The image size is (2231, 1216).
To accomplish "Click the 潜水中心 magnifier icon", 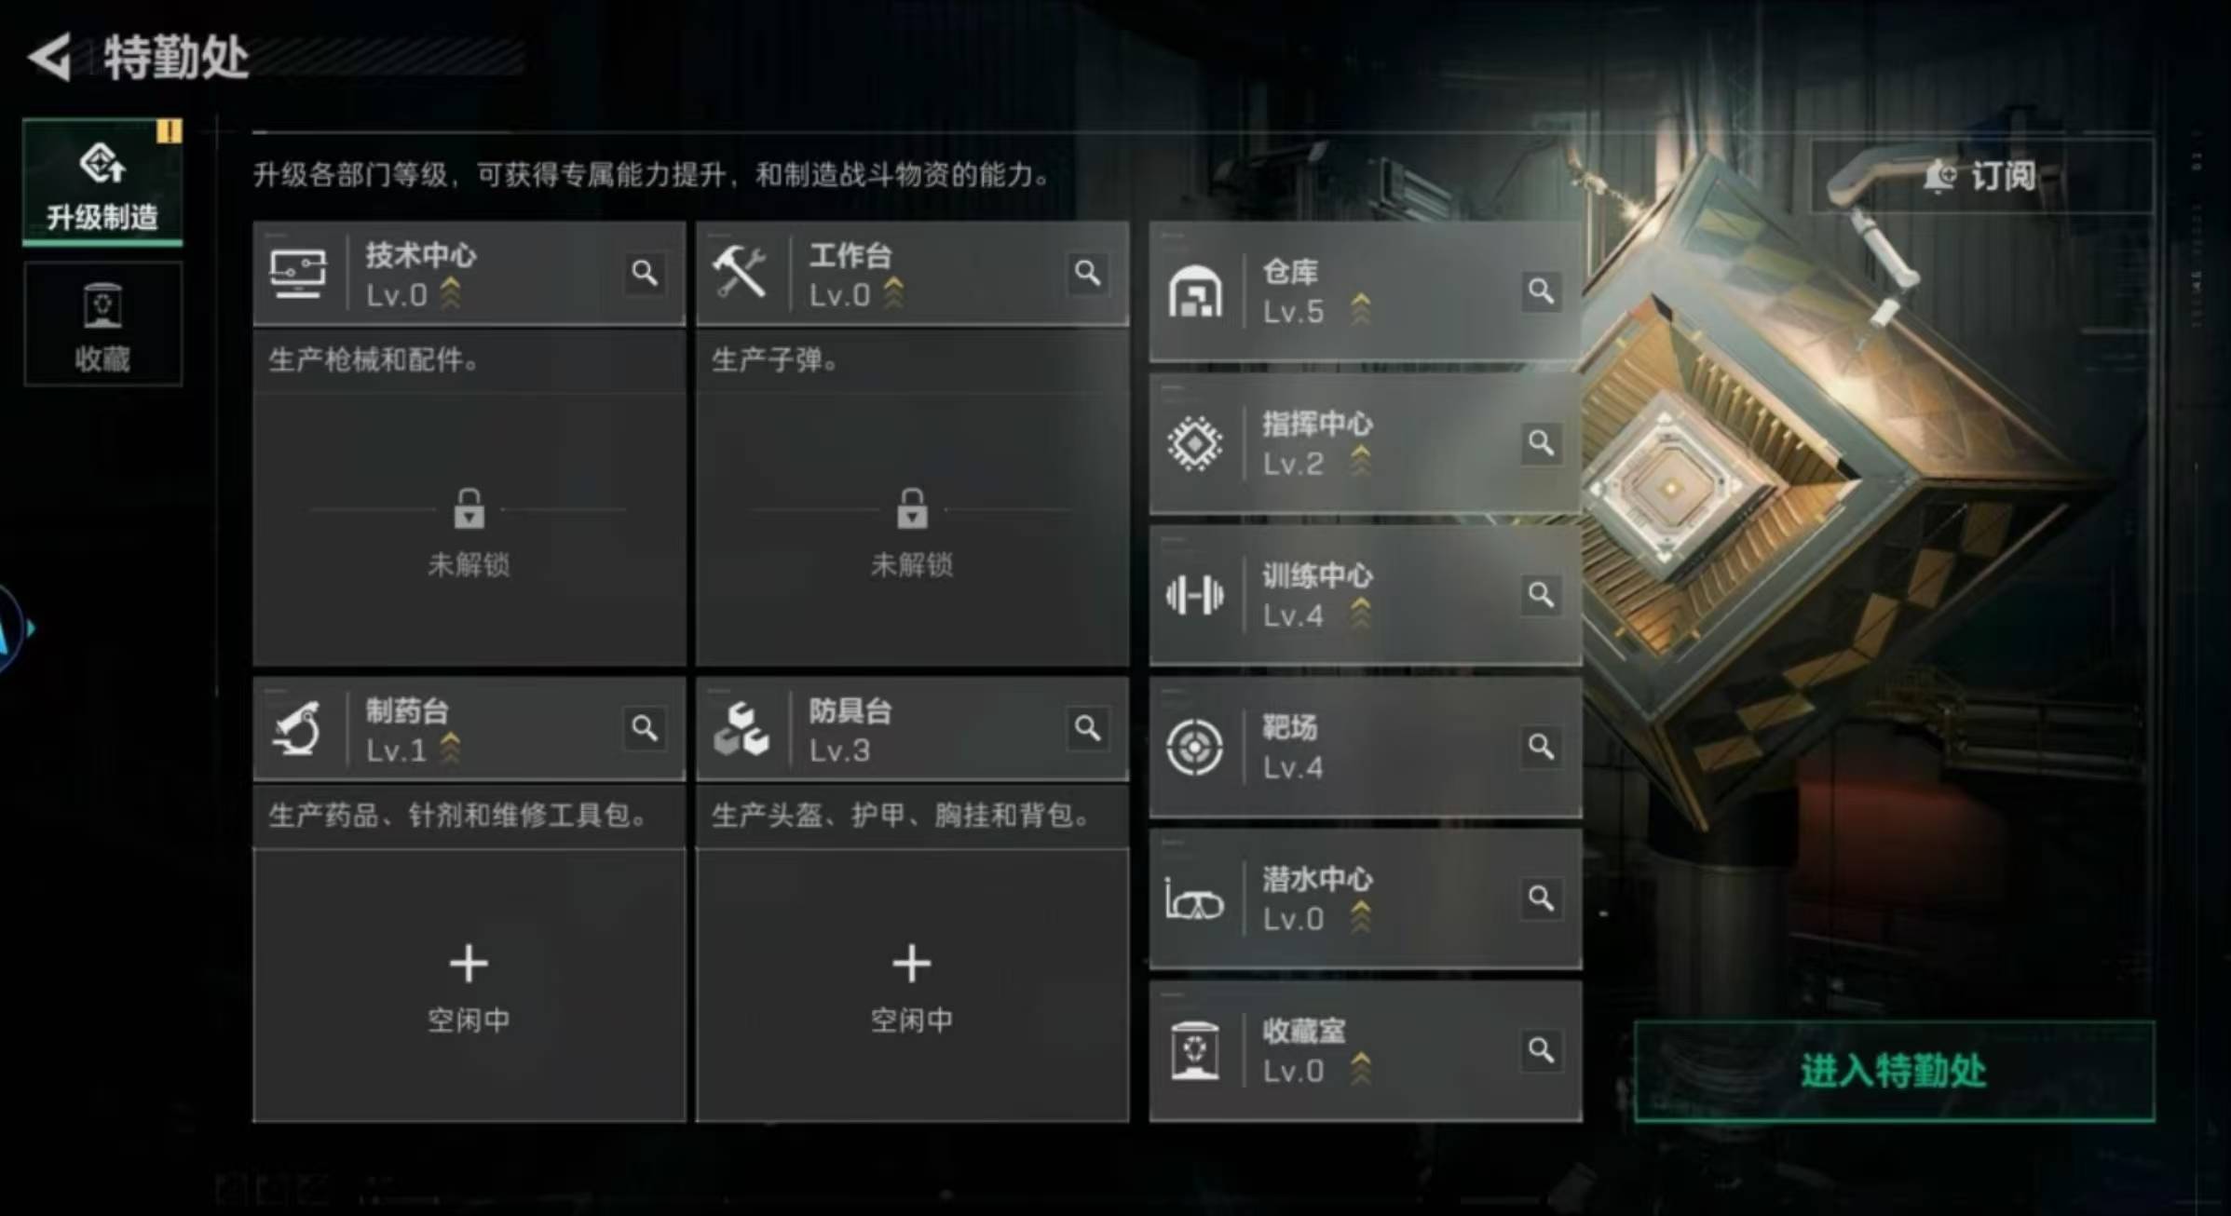I will tap(1541, 898).
